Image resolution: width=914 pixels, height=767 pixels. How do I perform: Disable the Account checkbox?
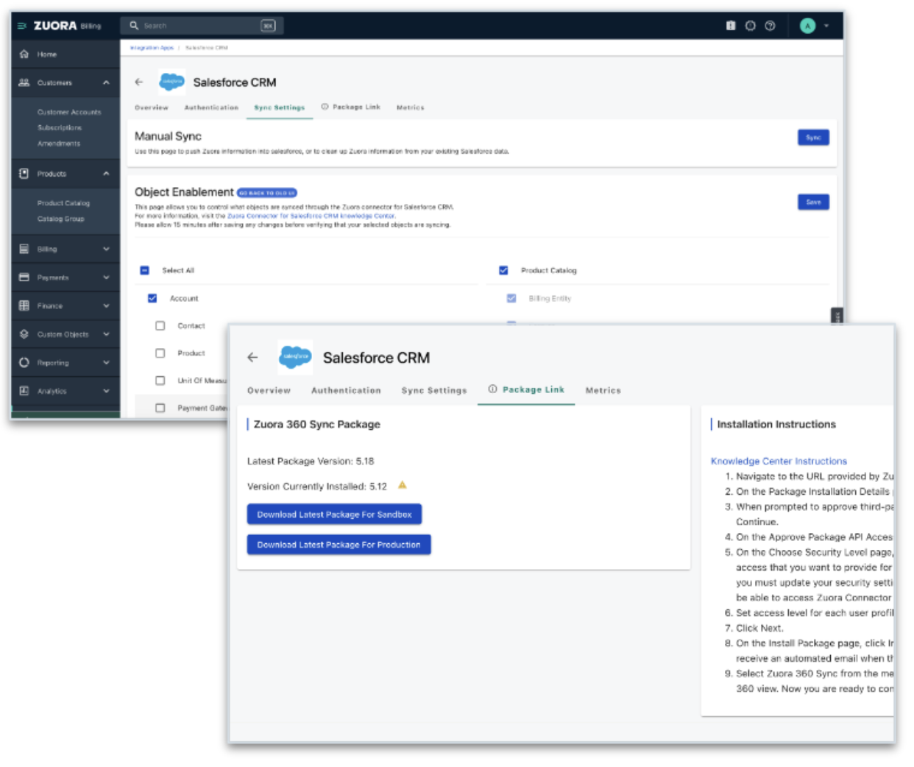[152, 297]
